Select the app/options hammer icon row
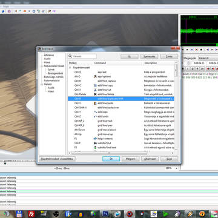218x218 pixels. coord(121,76)
